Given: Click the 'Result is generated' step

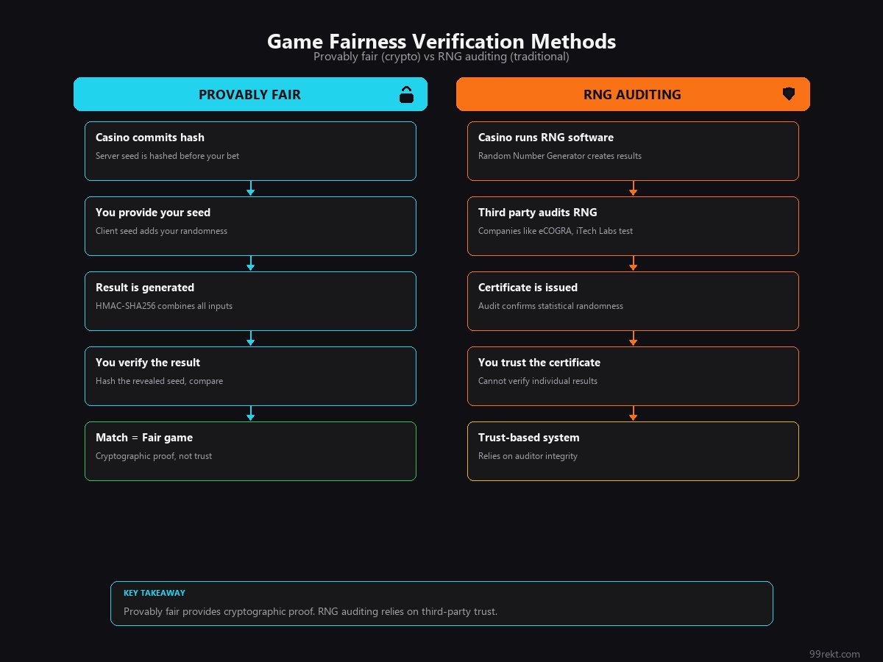Looking at the screenshot, I should click(250, 301).
